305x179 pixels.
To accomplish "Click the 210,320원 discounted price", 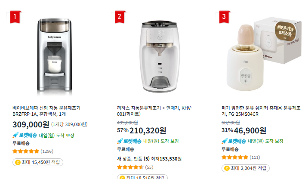I will (148, 130).
